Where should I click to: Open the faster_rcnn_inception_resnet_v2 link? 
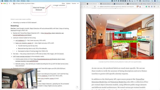[24, 43]
